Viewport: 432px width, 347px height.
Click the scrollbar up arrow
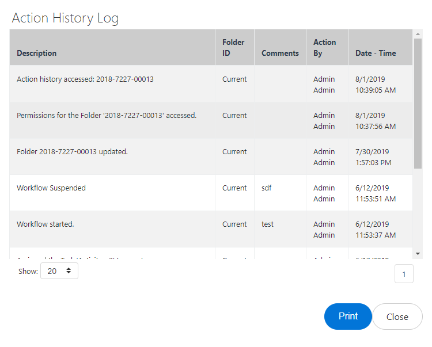tap(418, 34)
